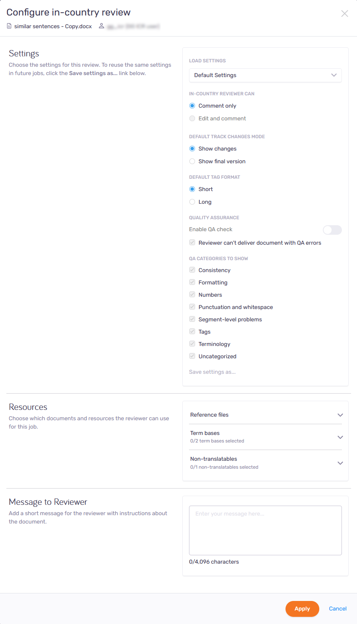Open the Default Settings load dropdown
Screen dimensions: 357x624
(x=265, y=75)
